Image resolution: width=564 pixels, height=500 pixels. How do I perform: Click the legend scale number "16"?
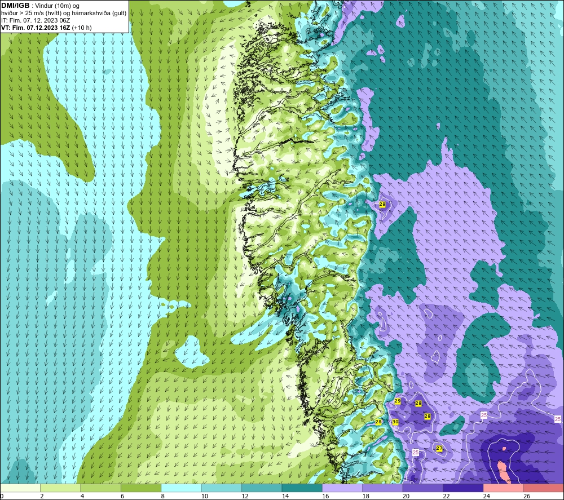click(x=325, y=496)
